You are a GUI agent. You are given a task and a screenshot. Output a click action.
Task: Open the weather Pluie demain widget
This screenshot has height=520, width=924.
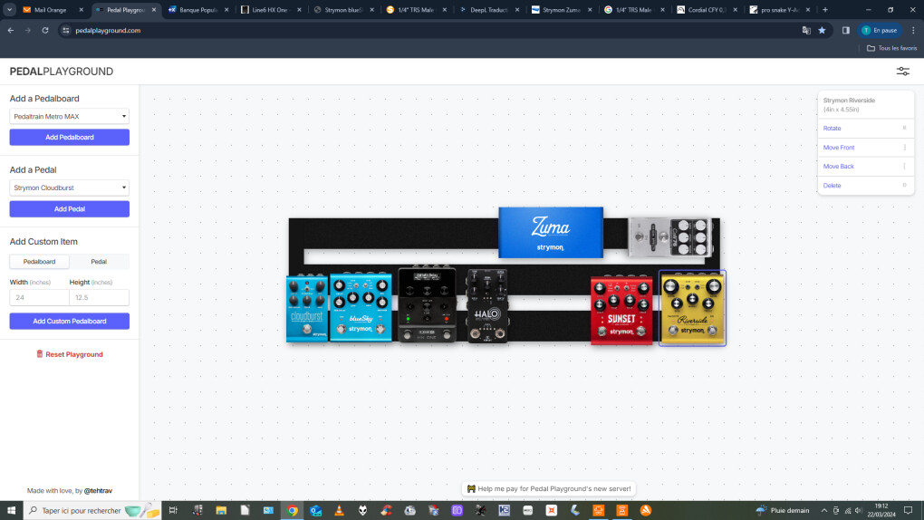[783, 511]
